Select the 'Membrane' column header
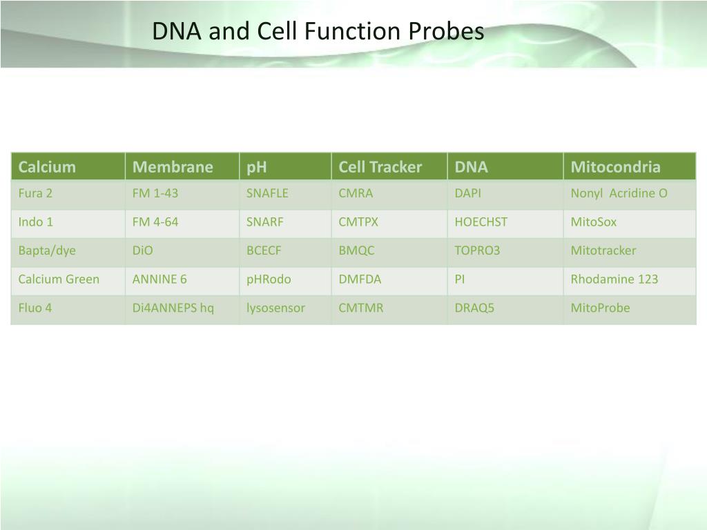The width and height of the screenshot is (707, 530). 182,167
